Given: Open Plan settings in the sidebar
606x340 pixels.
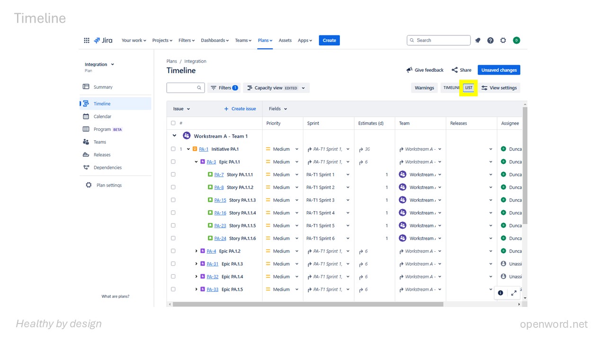Looking at the screenshot, I should tap(115, 185).
